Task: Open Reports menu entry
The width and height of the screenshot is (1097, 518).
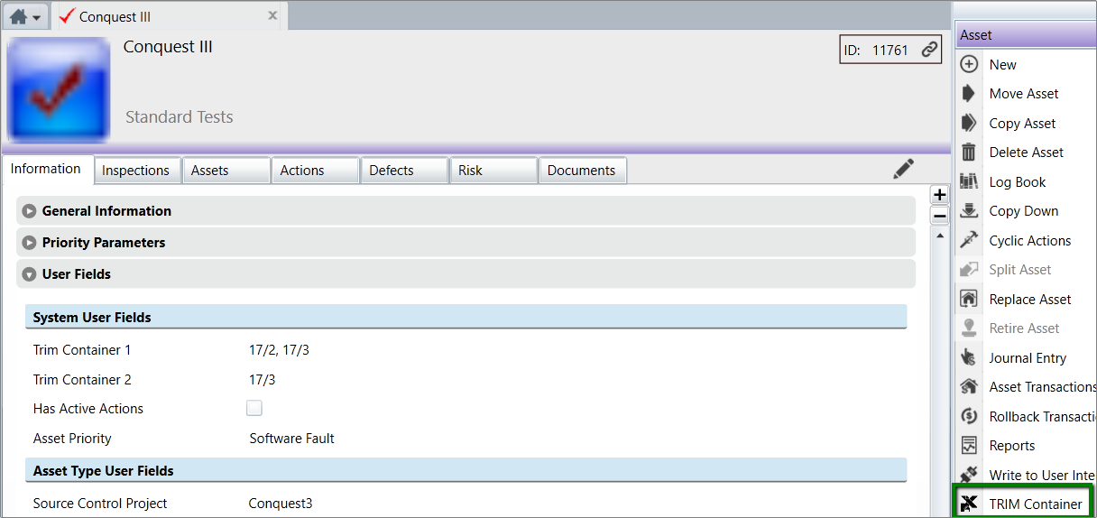Action: click(x=1012, y=446)
